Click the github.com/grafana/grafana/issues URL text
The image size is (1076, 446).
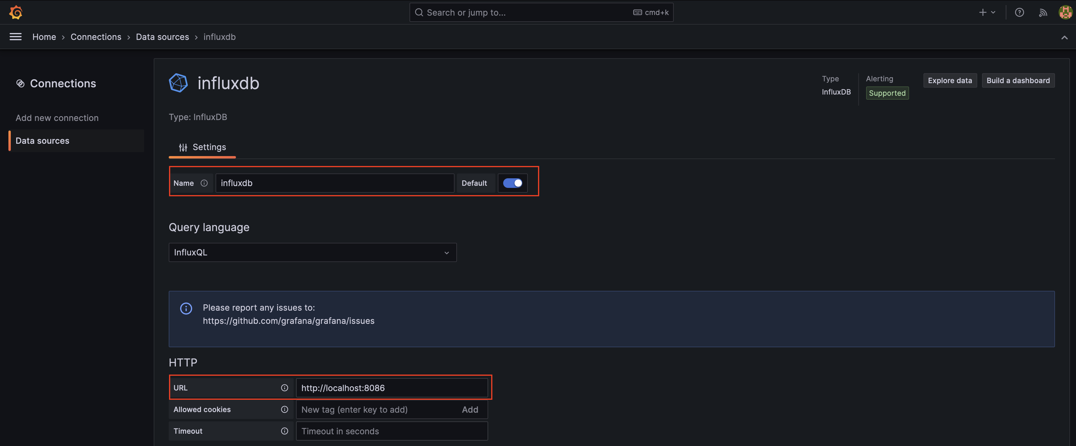pyautogui.click(x=289, y=321)
